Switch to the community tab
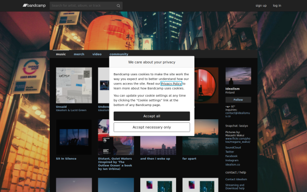This screenshot has height=192, width=307. (119, 54)
